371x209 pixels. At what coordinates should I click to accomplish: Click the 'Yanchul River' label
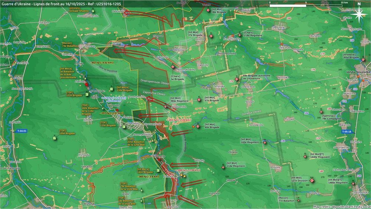pyautogui.click(x=158, y=141)
